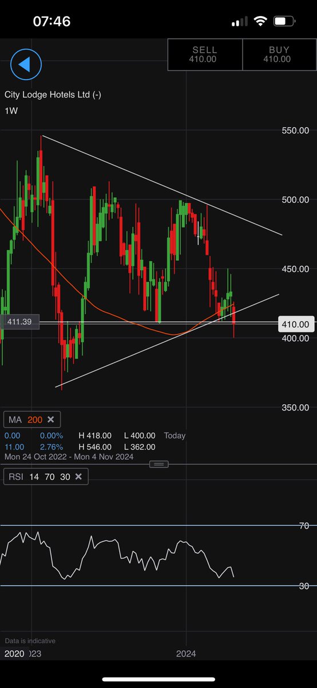The height and width of the screenshot is (688, 317).
Task: Tap the SELL 410.00 button
Action: 205,54
